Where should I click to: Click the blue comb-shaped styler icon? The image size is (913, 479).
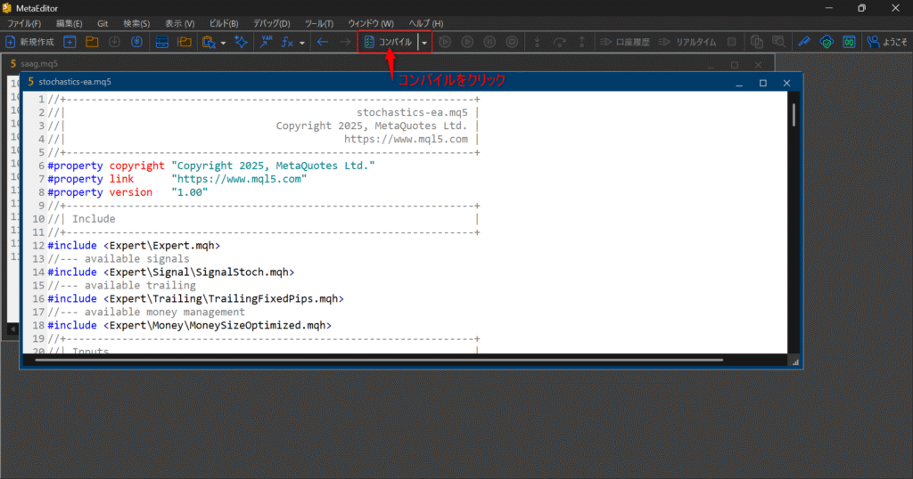point(804,42)
